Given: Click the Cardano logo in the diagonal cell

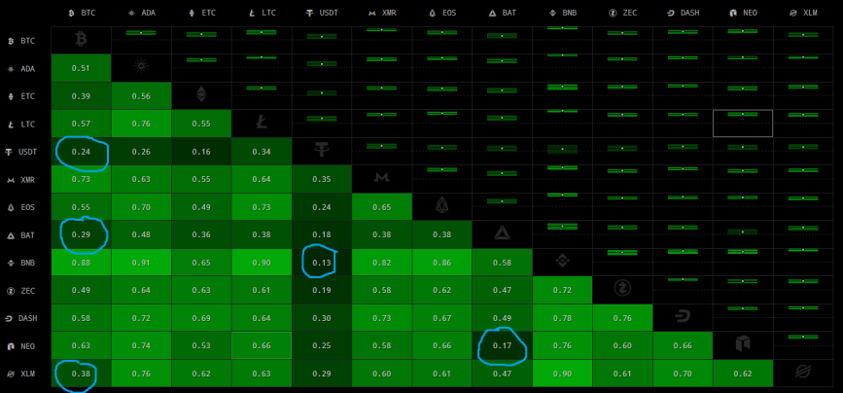Looking at the screenshot, I should point(141,67).
